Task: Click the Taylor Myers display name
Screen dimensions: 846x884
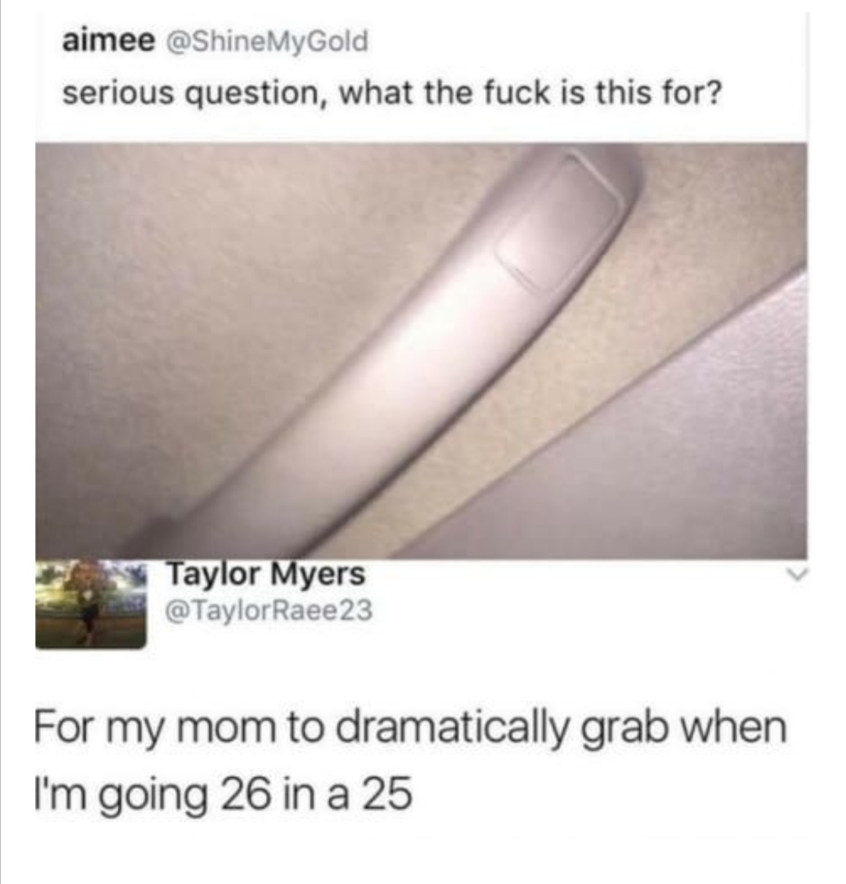Action: 266,575
